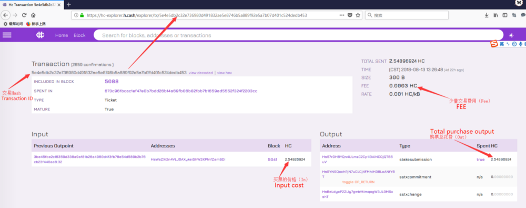The image size is (526, 208).
Task: Open the spent 'true' link in Output
Action: pos(480,159)
